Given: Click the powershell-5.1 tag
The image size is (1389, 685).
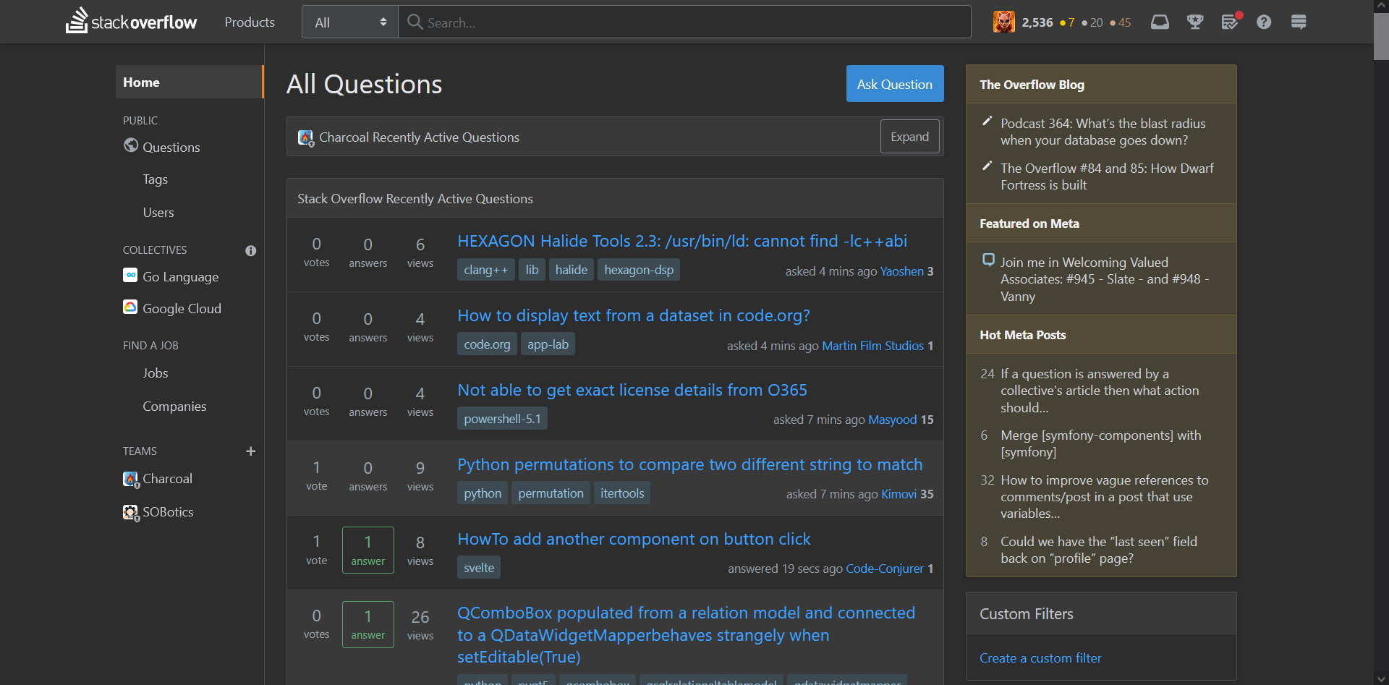Looking at the screenshot, I should (x=502, y=419).
